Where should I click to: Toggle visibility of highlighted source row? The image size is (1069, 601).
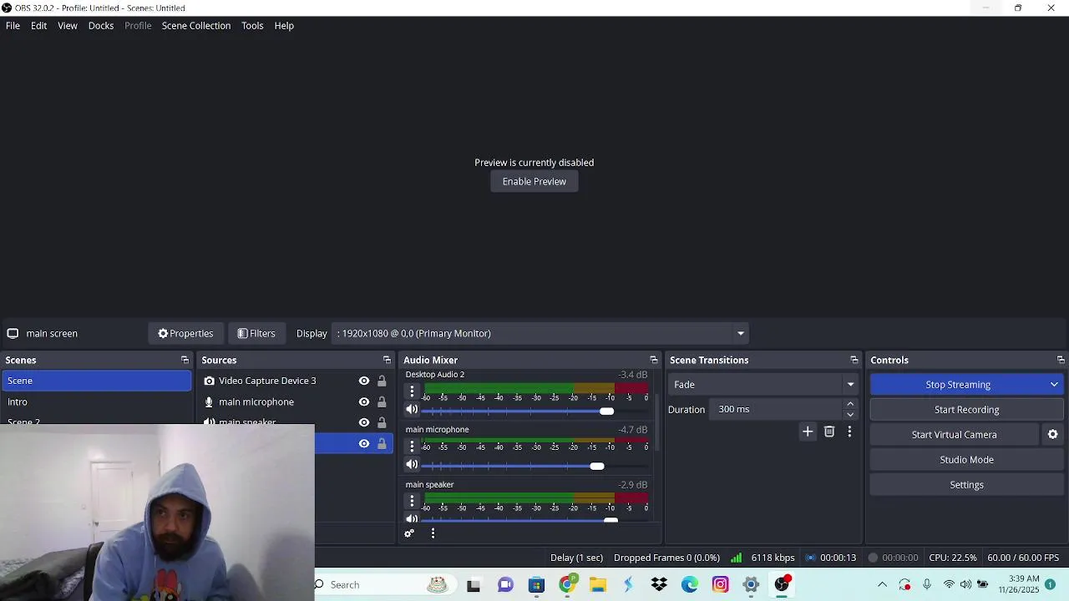[364, 443]
